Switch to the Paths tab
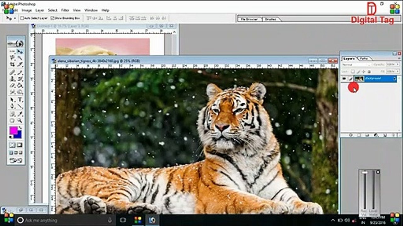403x226 pixels. point(364,58)
